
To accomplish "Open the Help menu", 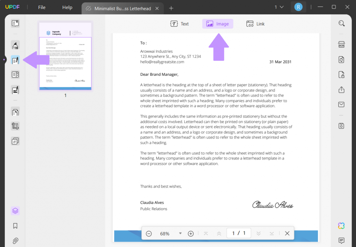I will point(67,7).
